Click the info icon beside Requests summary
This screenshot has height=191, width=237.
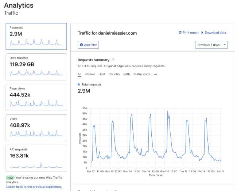[113, 60]
